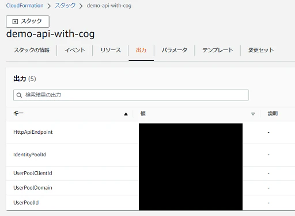295x216 pixels.
Task: Switch to the パラメータ tab
Action: point(175,50)
